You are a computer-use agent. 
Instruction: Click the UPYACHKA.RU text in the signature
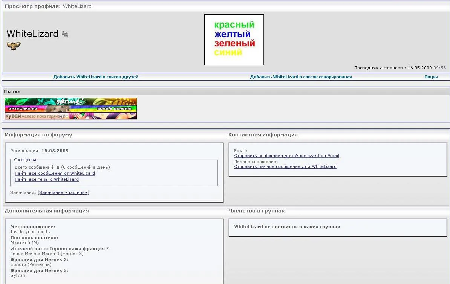23,108
